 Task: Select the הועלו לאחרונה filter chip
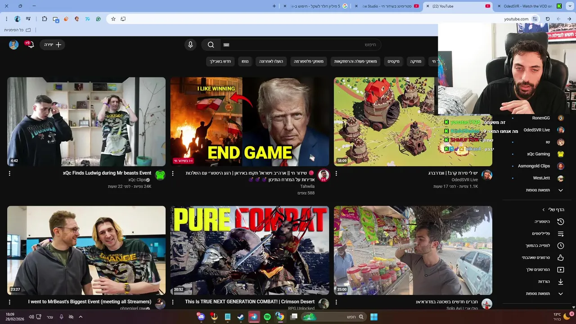pos(271,61)
